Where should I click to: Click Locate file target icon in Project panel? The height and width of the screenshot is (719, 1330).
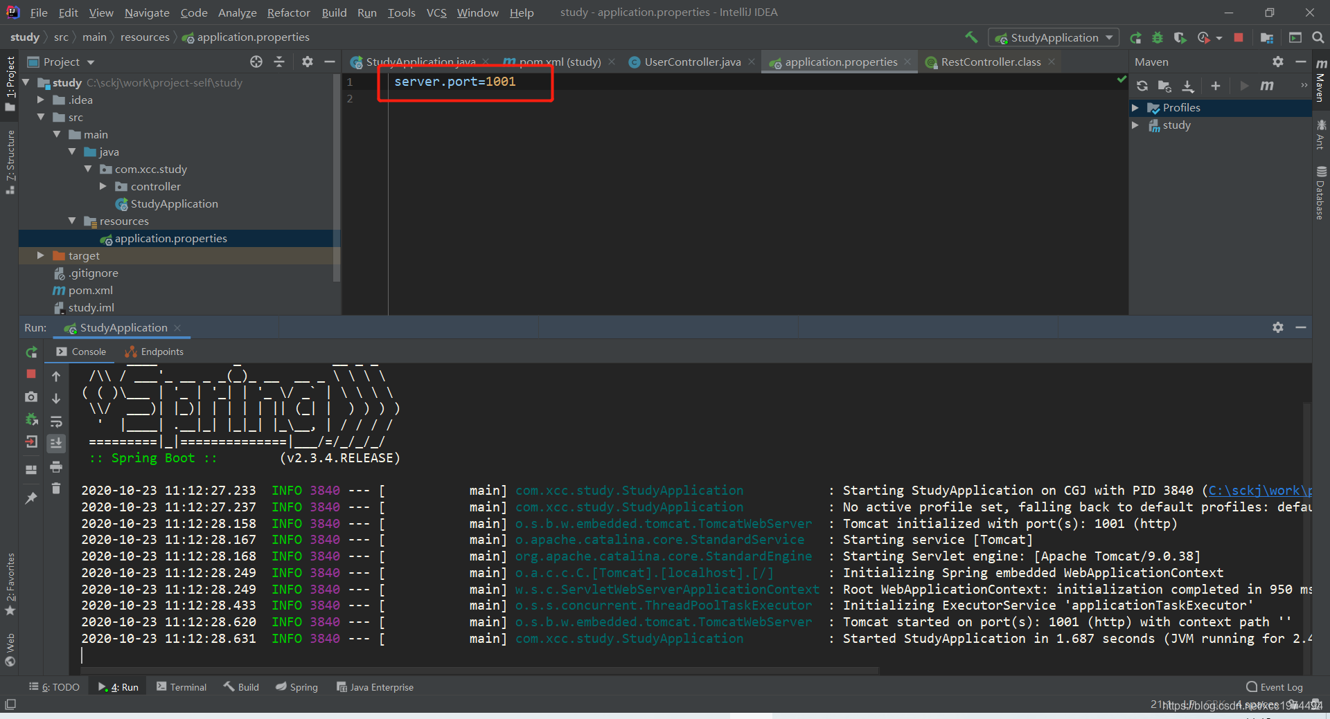click(256, 62)
